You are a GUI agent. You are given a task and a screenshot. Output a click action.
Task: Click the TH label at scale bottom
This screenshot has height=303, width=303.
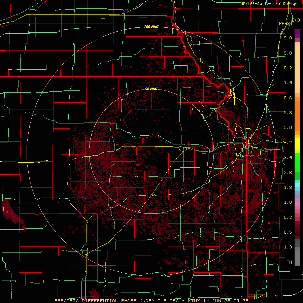click(289, 262)
